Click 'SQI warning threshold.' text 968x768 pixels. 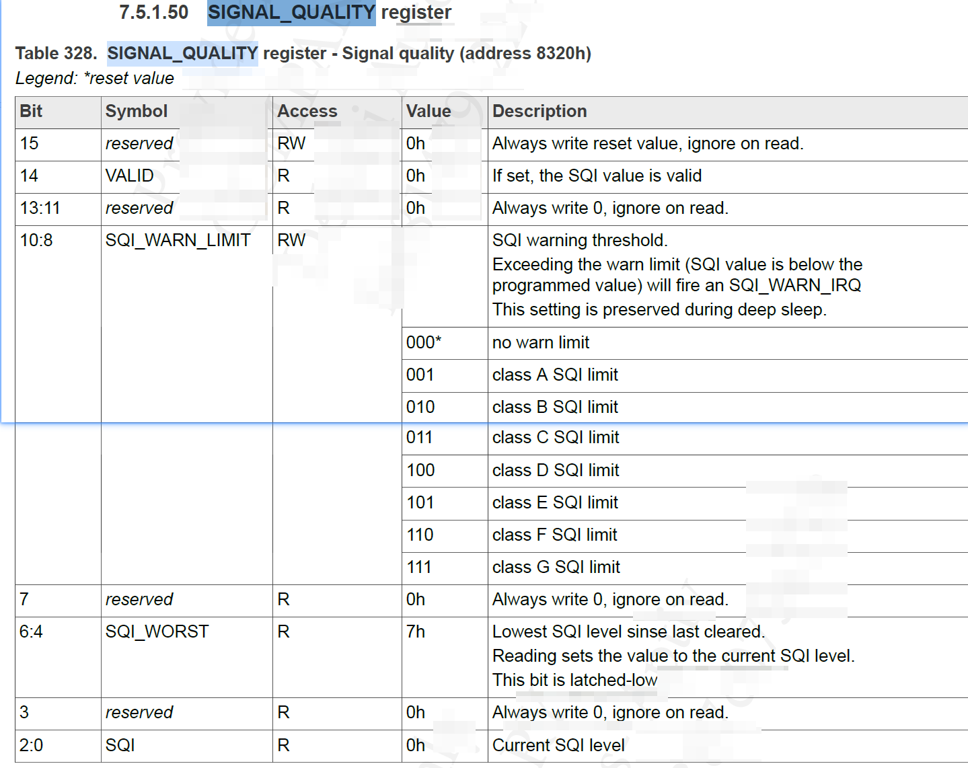(x=580, y=240)
